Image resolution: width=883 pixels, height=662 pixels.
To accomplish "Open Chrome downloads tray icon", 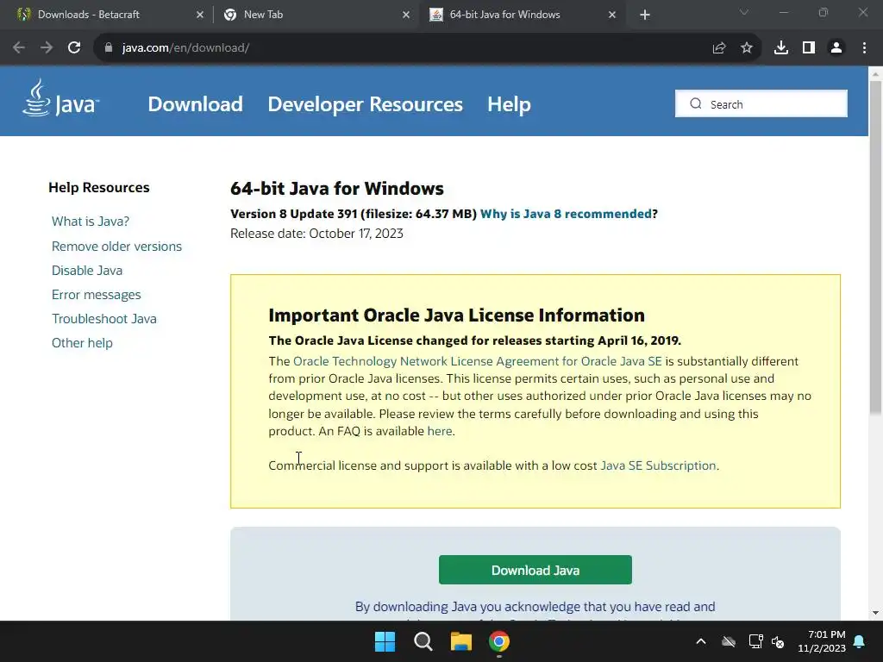I will [781, 48].
